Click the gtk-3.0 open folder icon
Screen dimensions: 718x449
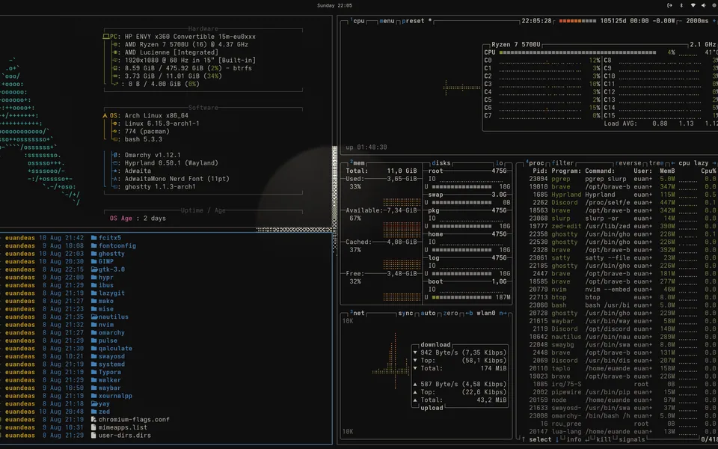(94, 269)
